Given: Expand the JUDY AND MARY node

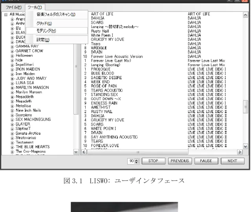Looking at the screenshot, I should pos(12,79).
